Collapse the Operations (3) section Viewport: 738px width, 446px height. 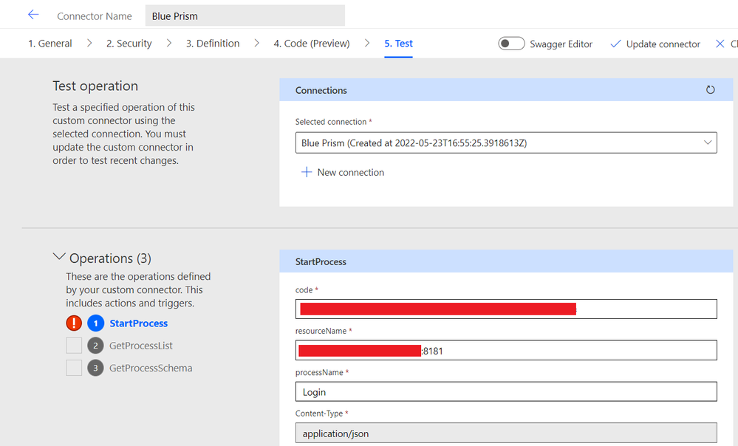(59, 258)
